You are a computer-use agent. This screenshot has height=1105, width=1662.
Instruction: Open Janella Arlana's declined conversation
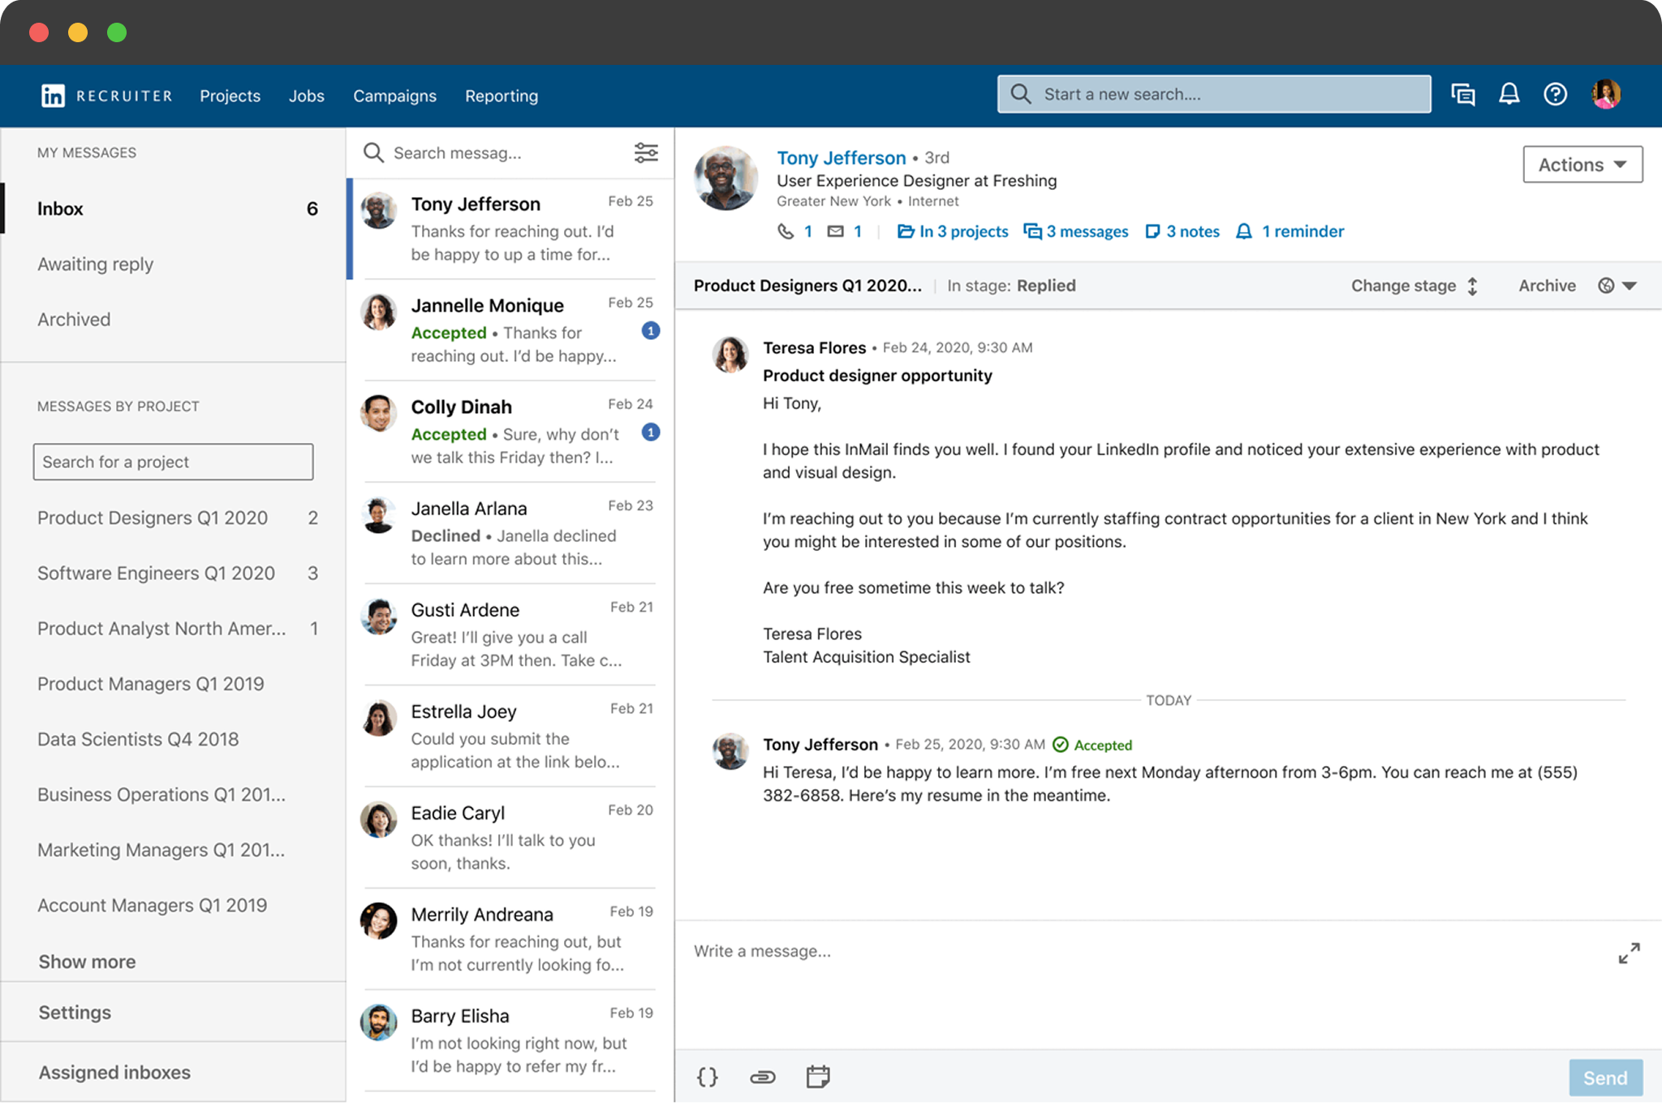tap(510, 533)
